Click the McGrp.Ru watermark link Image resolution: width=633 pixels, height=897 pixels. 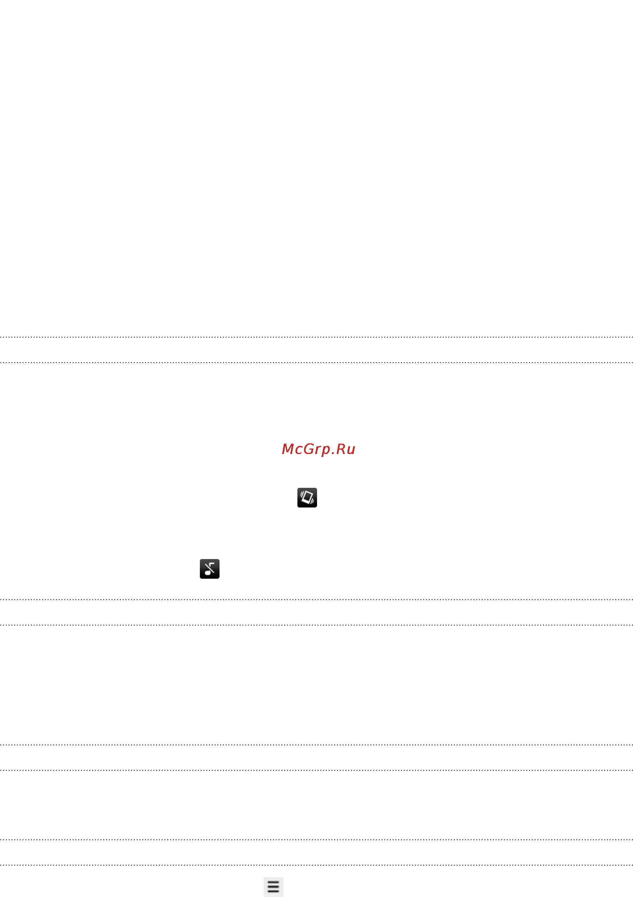click(318, 449)
